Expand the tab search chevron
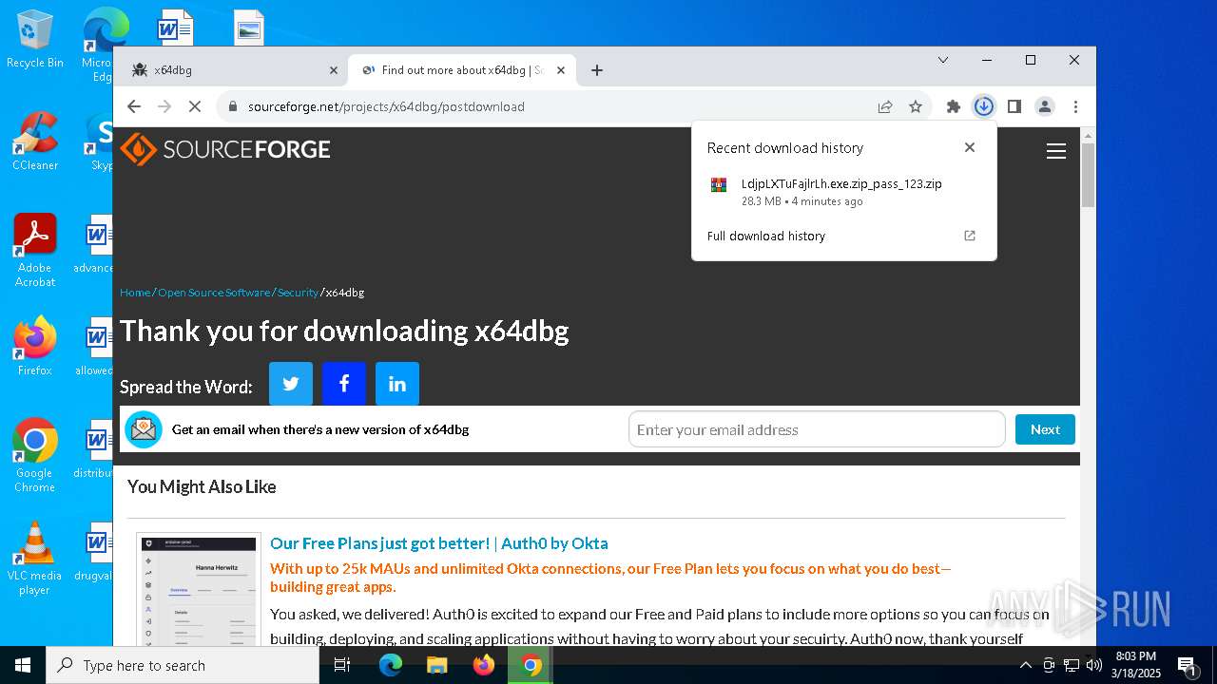 pos(943,60)
